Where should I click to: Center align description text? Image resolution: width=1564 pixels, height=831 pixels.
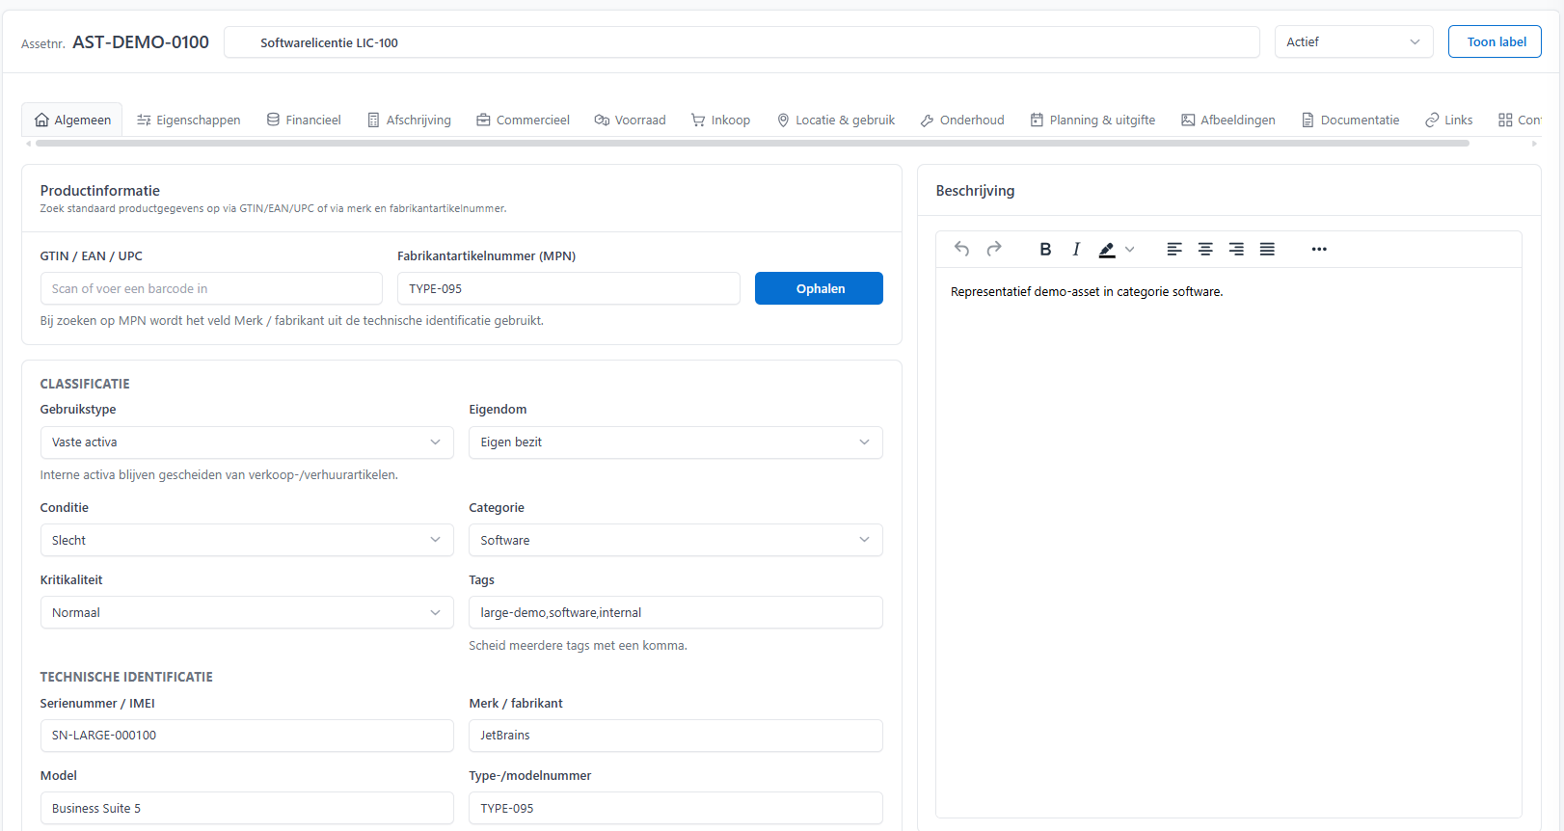click(x=1205, y=249)
